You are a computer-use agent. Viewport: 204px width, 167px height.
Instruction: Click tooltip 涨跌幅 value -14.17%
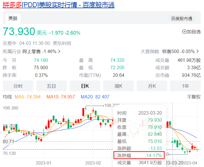pyautogui.click(x=153, y=155)
